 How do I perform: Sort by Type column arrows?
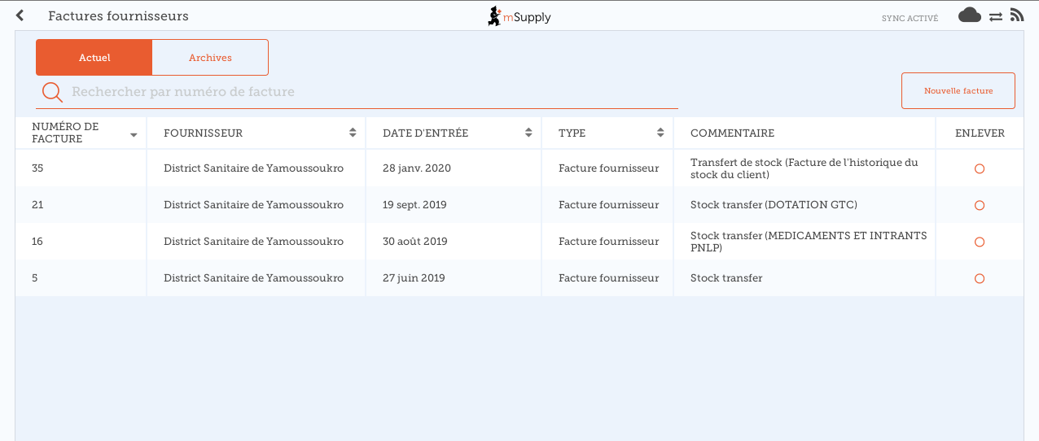pyautogui.click(x=660, y=133)
